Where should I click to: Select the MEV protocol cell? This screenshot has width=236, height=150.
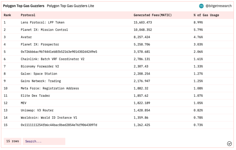[x=24, y=103]
